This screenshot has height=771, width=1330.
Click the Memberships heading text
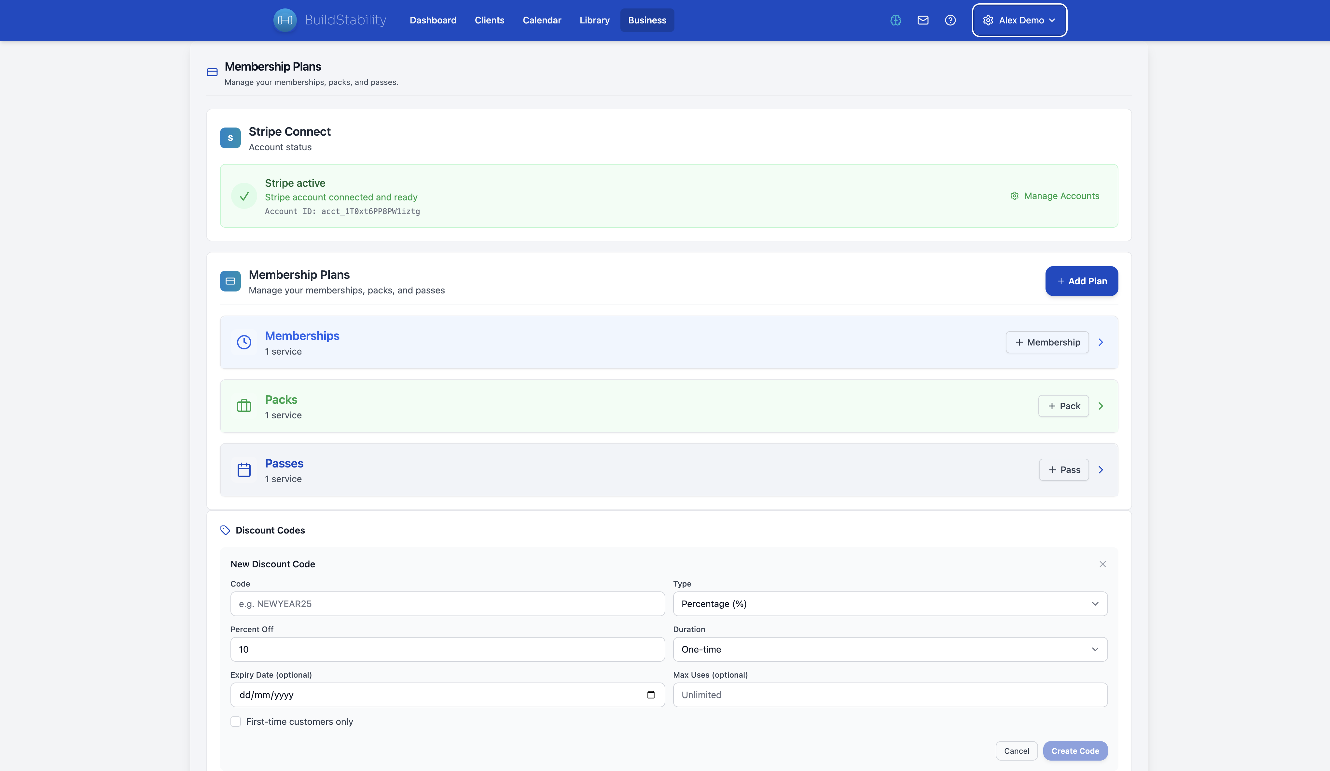coord(302,336)
